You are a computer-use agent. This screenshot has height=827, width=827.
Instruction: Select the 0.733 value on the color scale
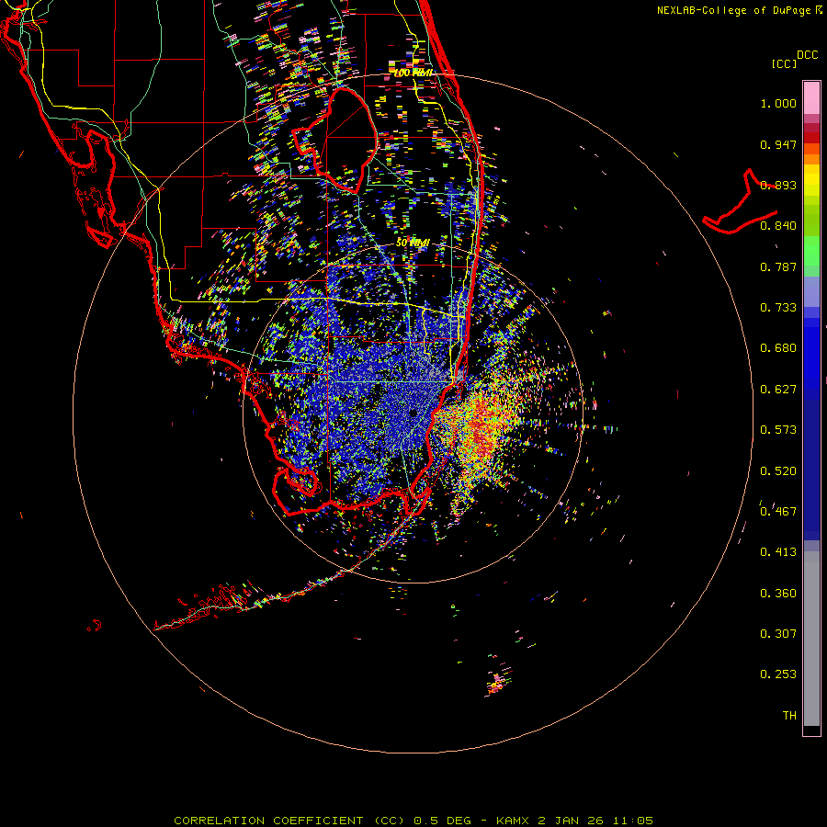click(x=778, y=308)
